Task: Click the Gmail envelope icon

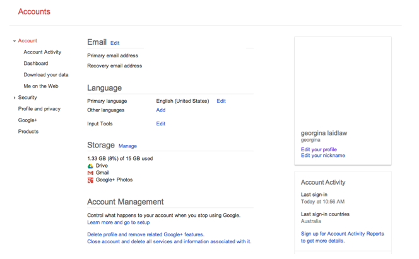Action: (90, 173)
